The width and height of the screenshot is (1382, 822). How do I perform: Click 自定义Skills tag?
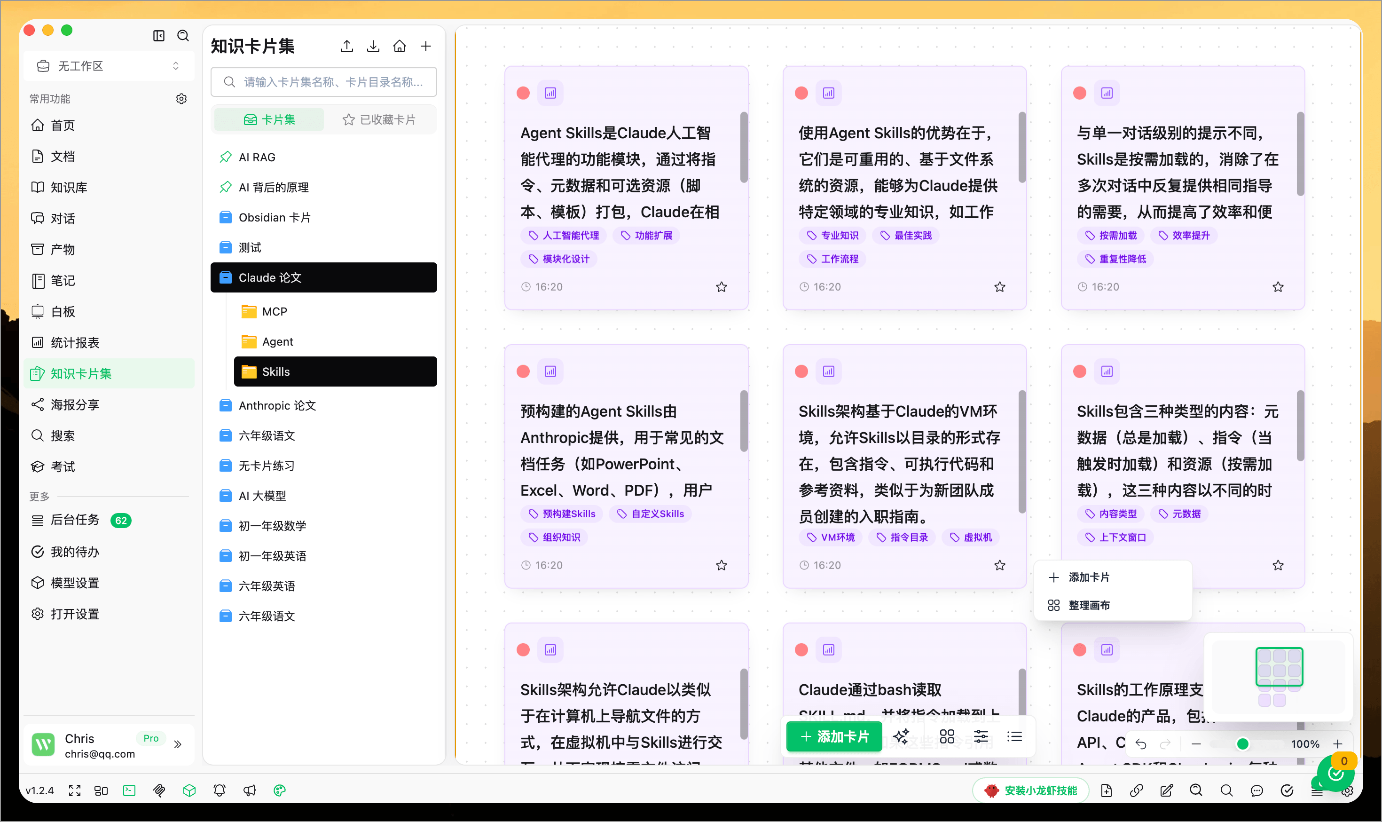pyautogui.click(x=651, y=514)
